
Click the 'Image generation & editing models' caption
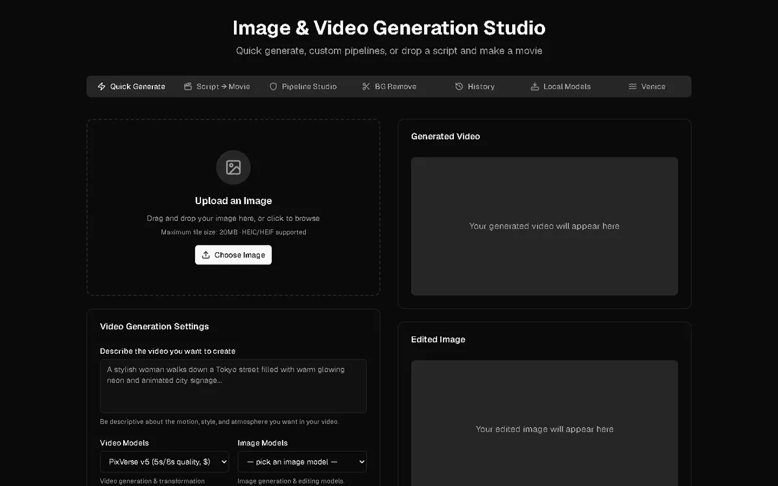coord(291,481)
